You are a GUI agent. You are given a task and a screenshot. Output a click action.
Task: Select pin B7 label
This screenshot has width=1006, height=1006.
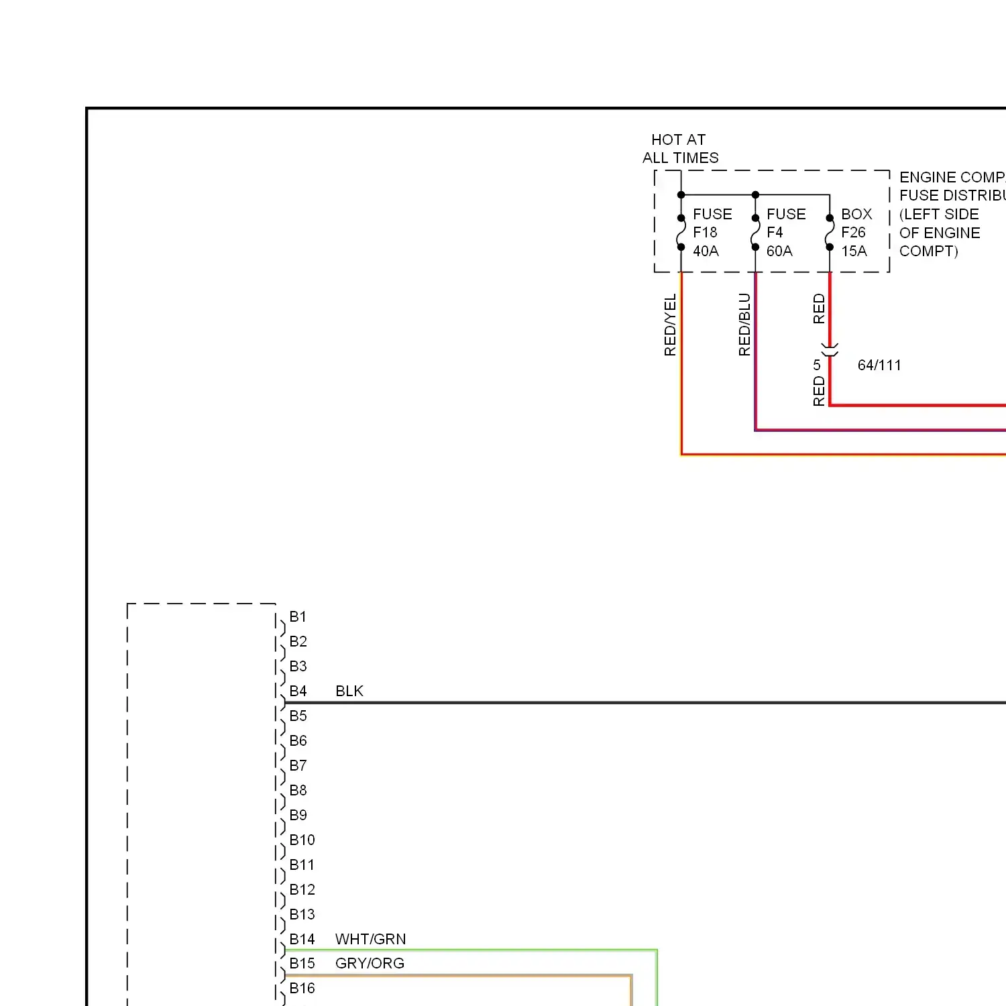pyautogui.click(x=298, y=765)
